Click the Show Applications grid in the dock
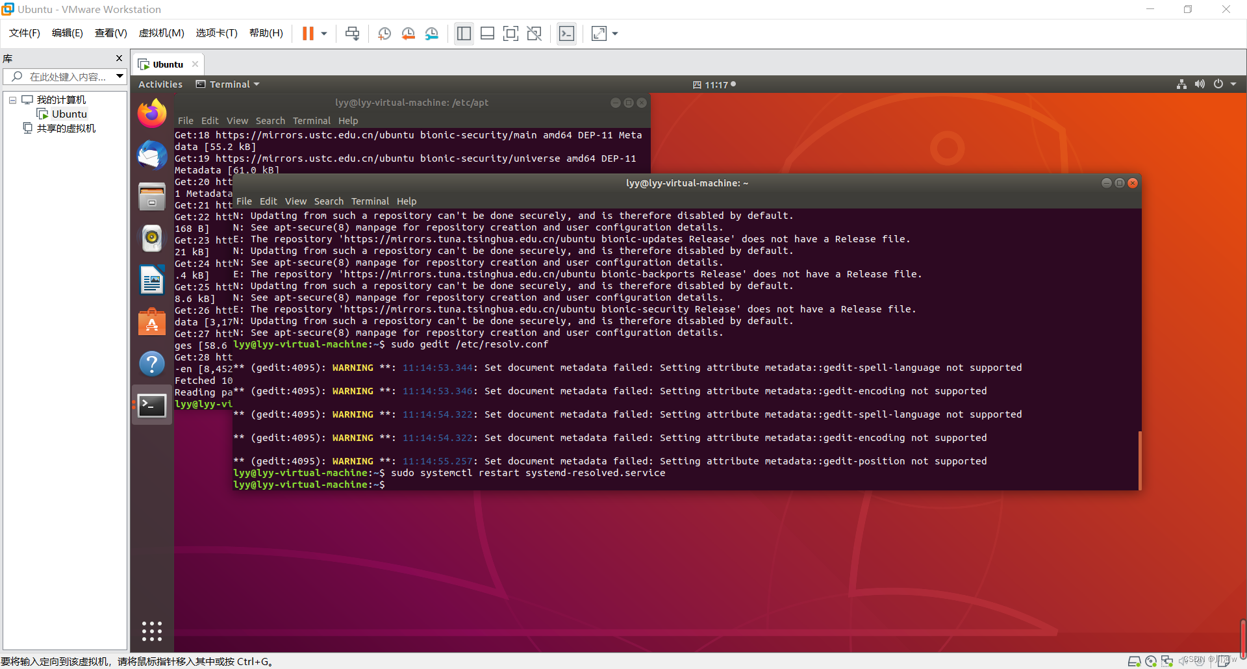 coord(151,630)
